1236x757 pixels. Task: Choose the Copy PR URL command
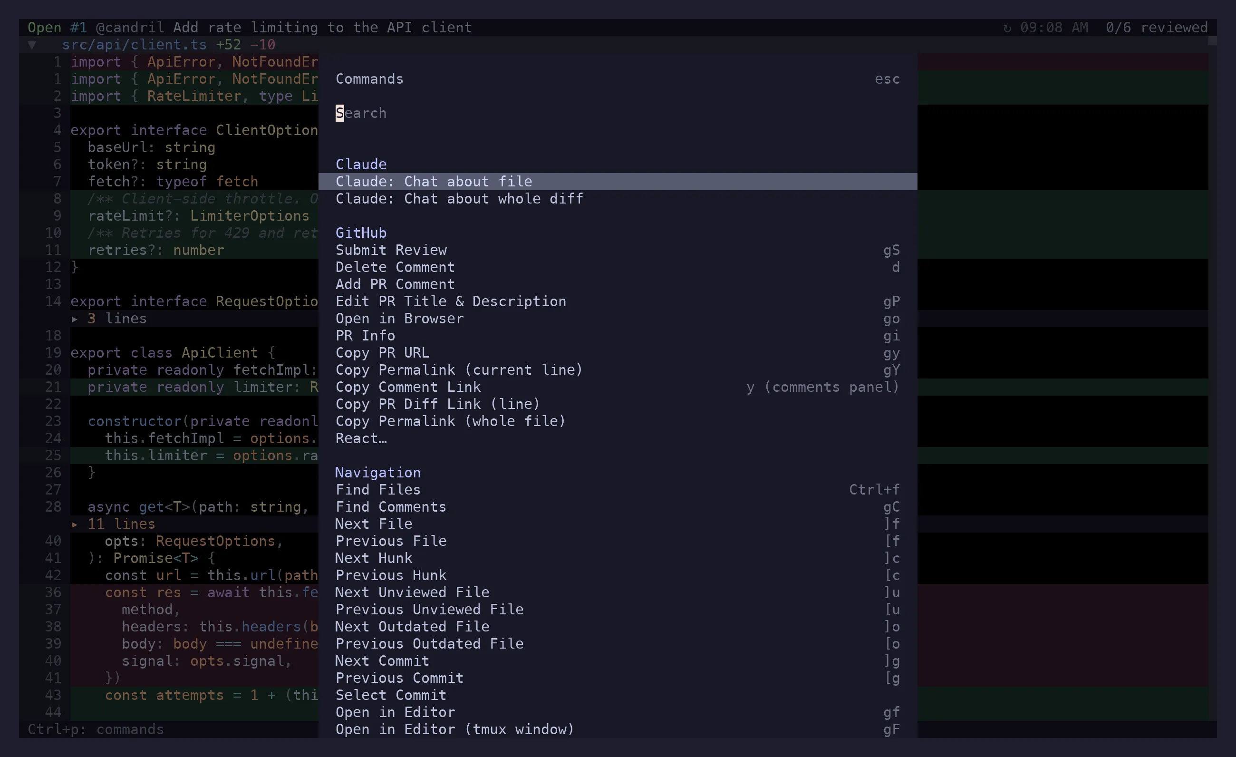(x=618, y=353)
